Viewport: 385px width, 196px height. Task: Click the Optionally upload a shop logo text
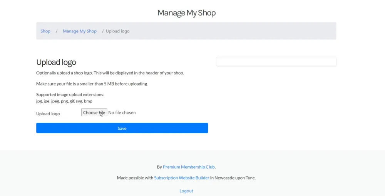(x=110, y=73)
